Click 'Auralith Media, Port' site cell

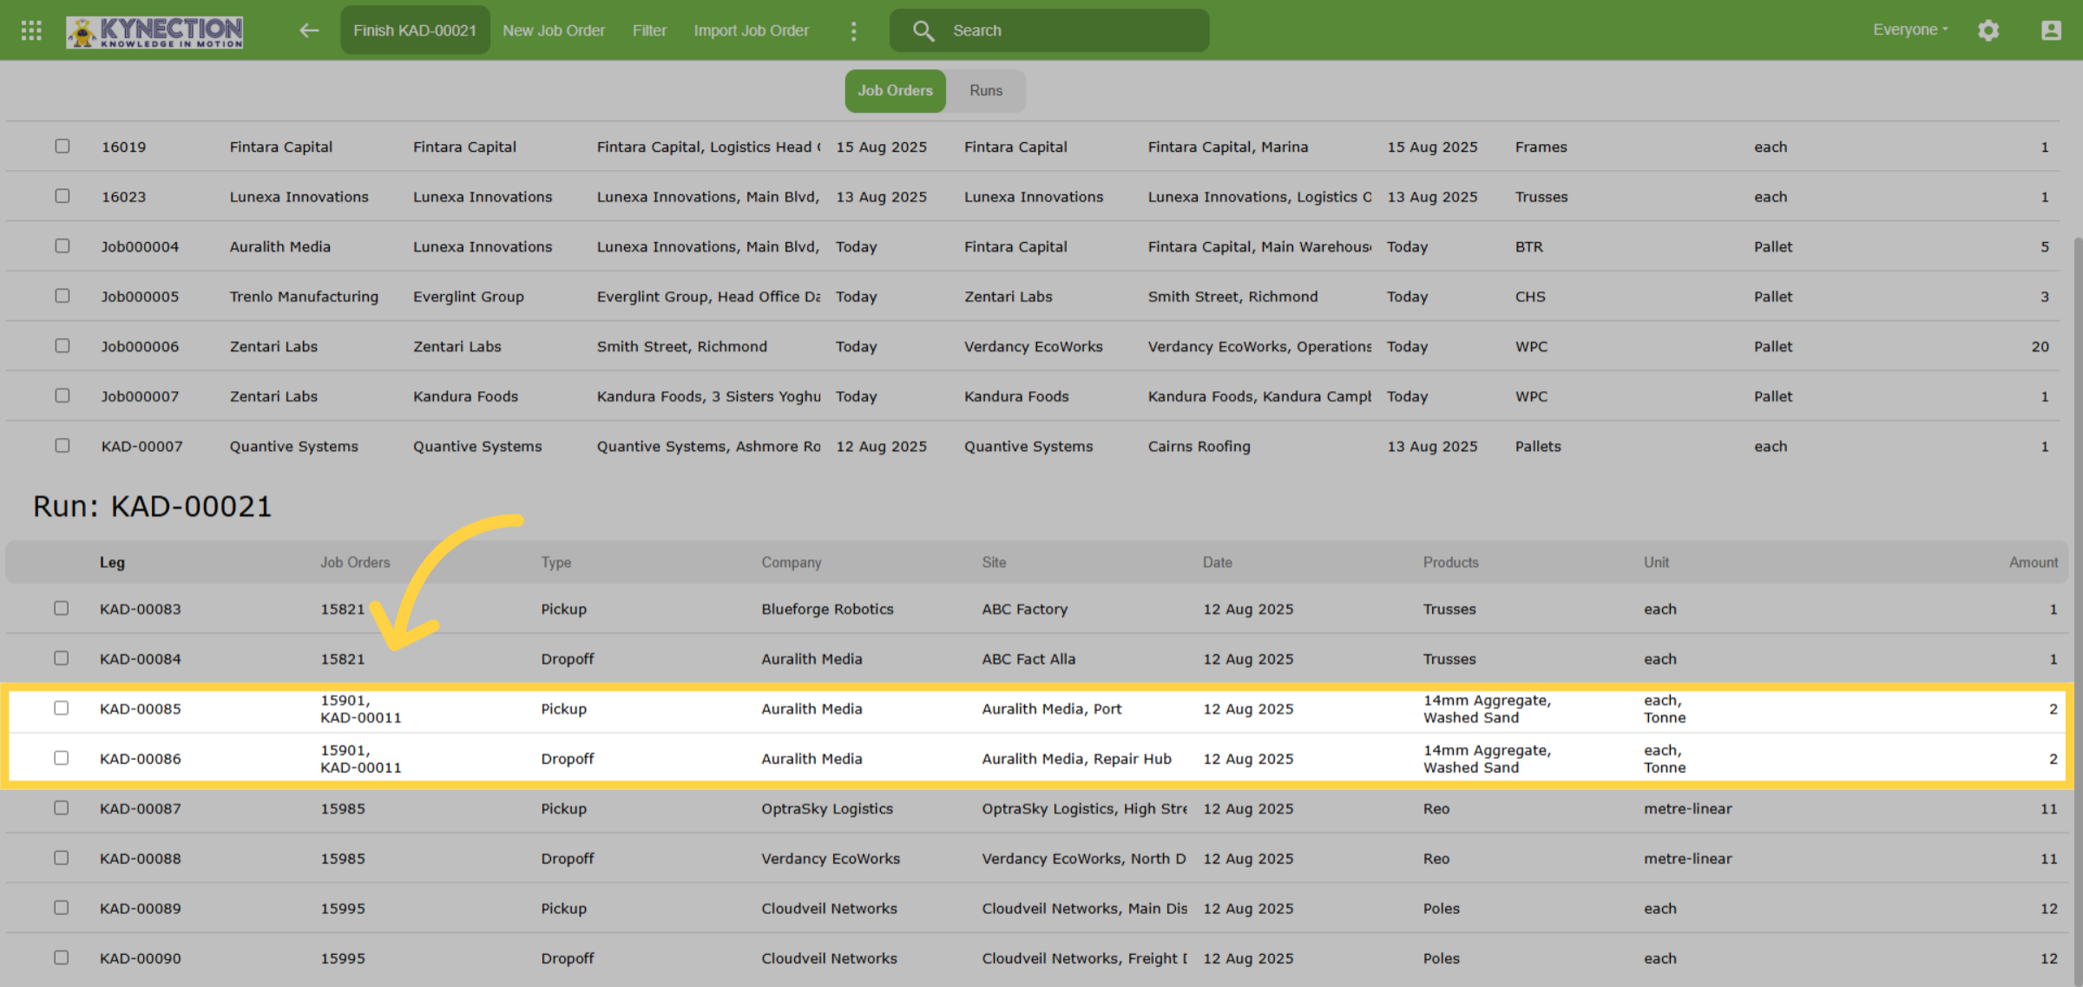(1051, 709)
